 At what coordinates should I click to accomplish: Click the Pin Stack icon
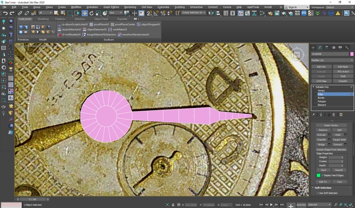click(x=314, y=114)
